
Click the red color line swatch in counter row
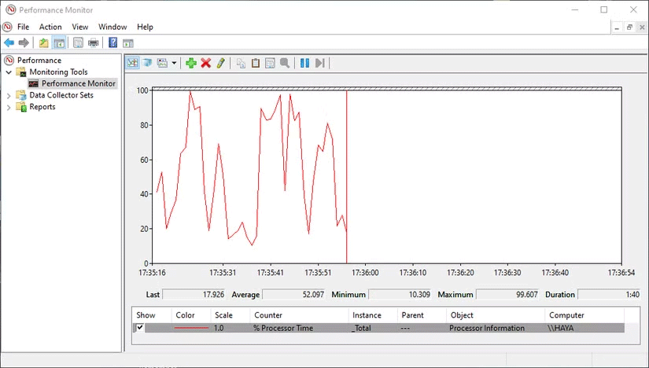coord(192,328)
